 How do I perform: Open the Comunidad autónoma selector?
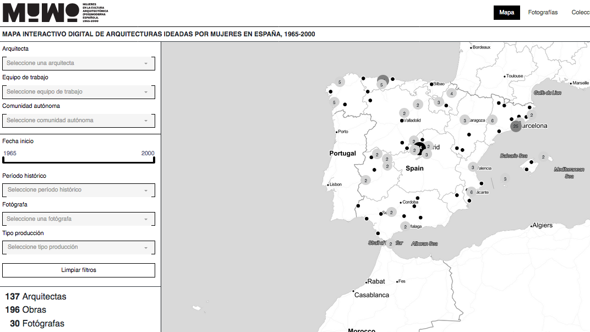(x=79, y=121)
